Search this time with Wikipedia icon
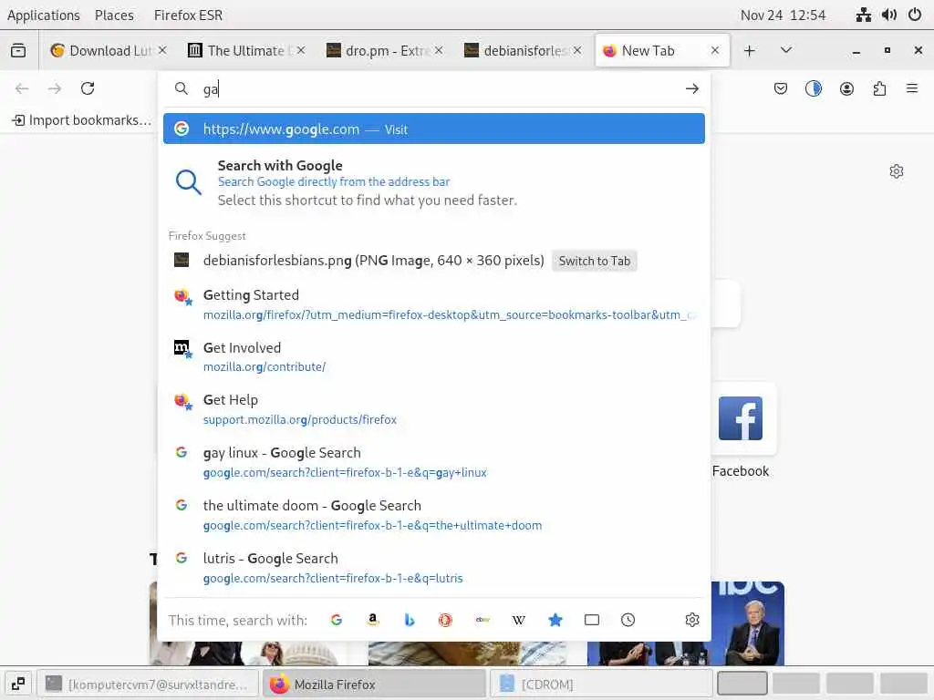 519,620
